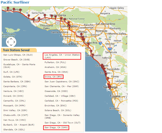The width and height of the screenshot is (162, 133).
Task: Open San Diego, CA (SAN) station
Action: [x=56, y=128]
